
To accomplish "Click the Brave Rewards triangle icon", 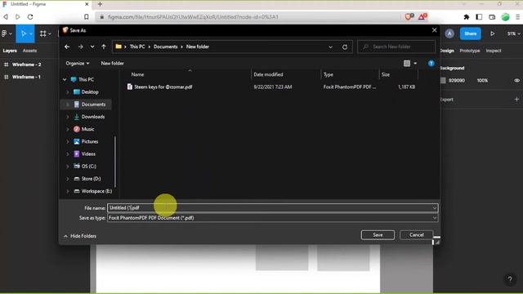I will click(x=422, y=16).
